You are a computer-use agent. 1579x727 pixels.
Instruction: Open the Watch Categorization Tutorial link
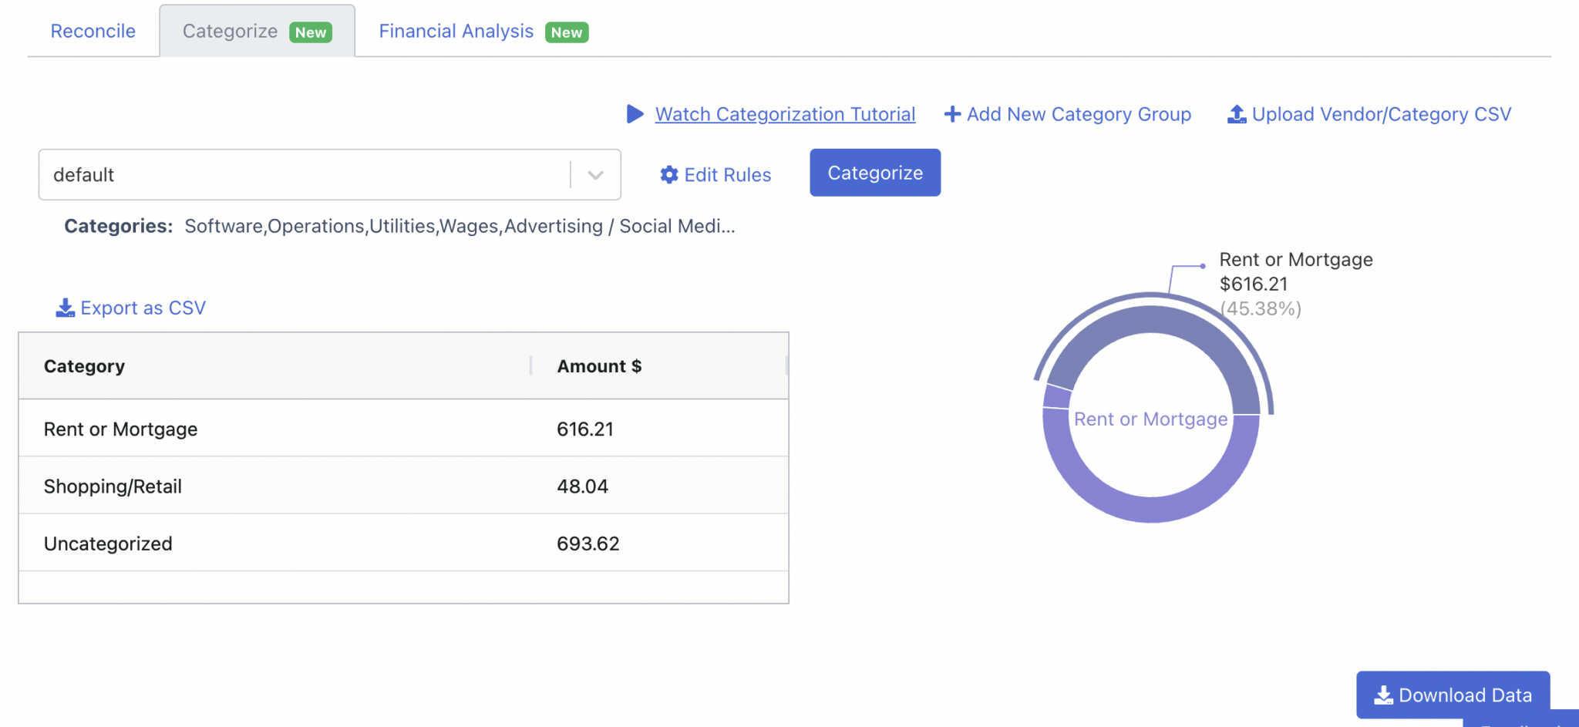[785, 114]
